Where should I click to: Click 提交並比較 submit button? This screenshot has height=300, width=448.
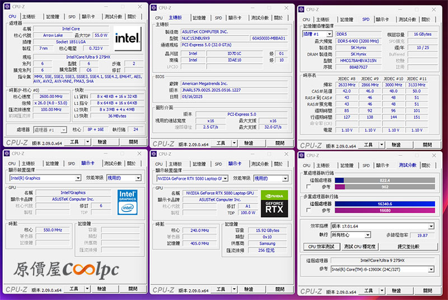tap(408, 246)
